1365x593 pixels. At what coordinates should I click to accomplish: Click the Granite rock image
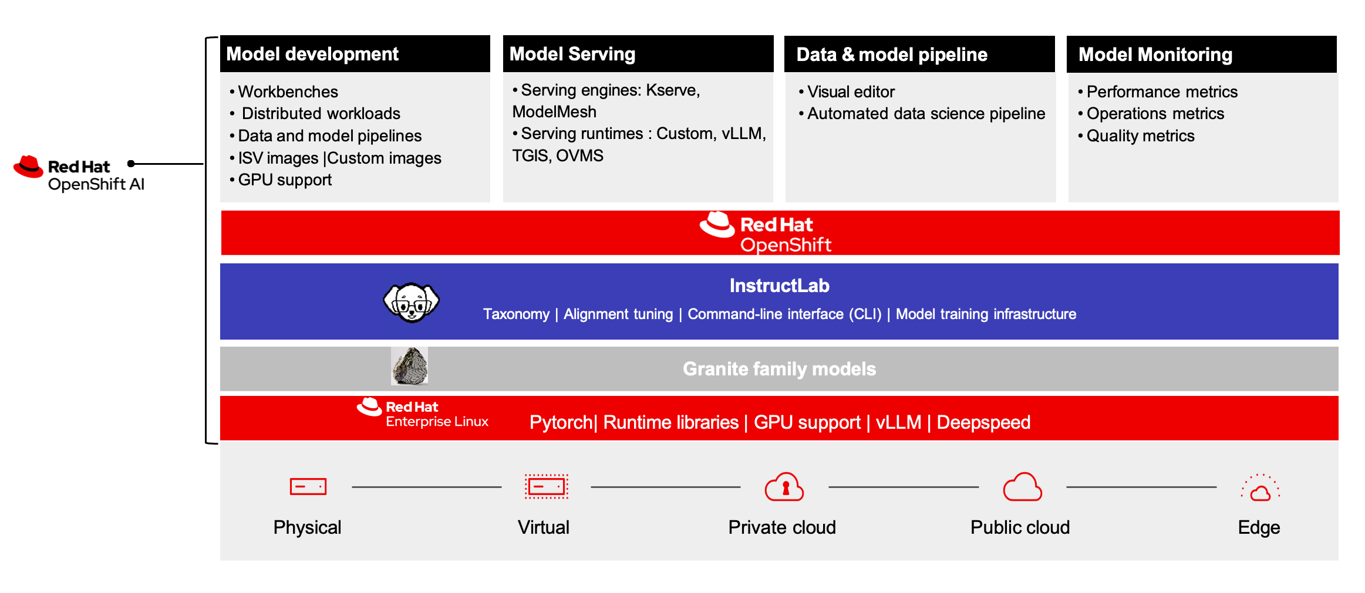click(409, 366)
